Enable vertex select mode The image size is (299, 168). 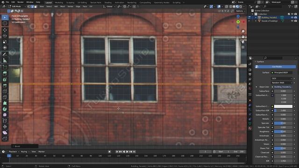click(29, 7)
